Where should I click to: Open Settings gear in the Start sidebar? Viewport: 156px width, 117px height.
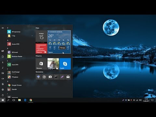[3, 90]
